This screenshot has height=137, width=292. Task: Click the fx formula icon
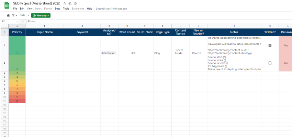coord(22,21)
